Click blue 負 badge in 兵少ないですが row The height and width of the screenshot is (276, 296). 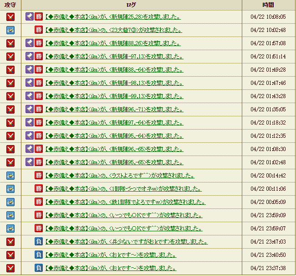pos(39,242)
